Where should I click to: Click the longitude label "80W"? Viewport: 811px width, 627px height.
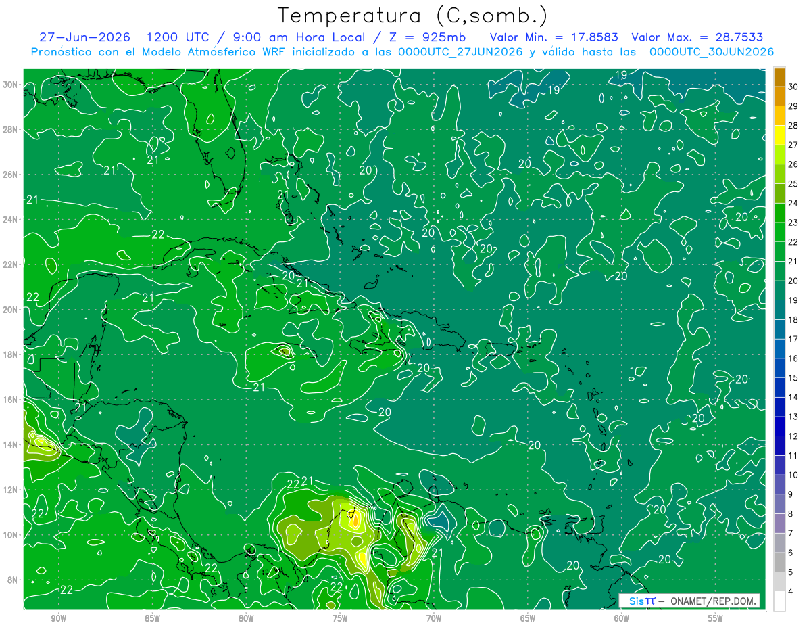click(246, 619)
